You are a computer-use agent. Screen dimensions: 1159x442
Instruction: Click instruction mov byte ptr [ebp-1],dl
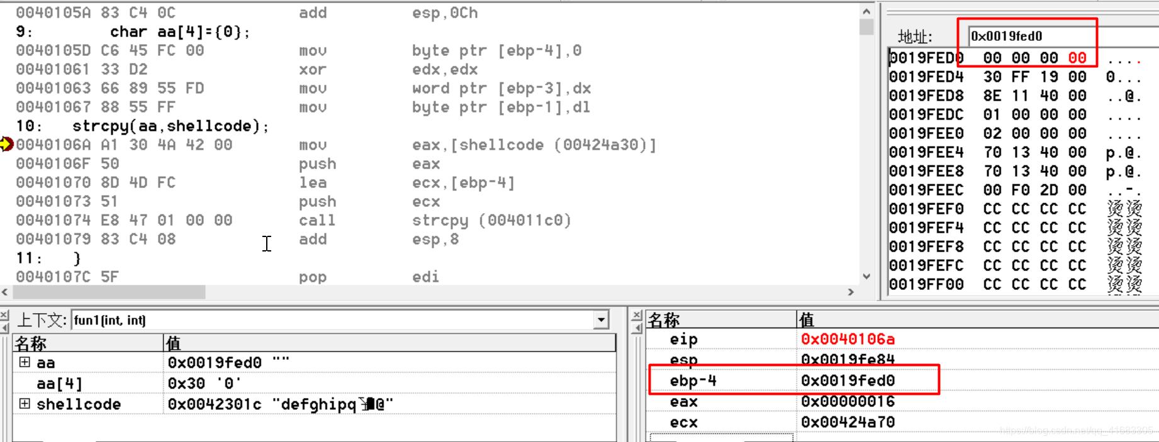tap(303, 107)
